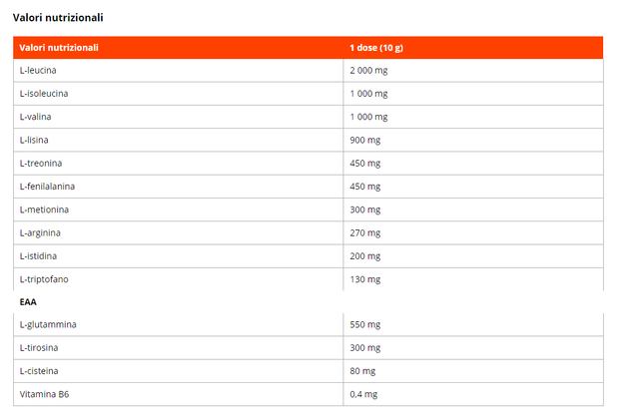This screenshot has height=418, width=639.
Task: Click the 'Valori nutrizionali' page heading
Action: click(58, 18)
